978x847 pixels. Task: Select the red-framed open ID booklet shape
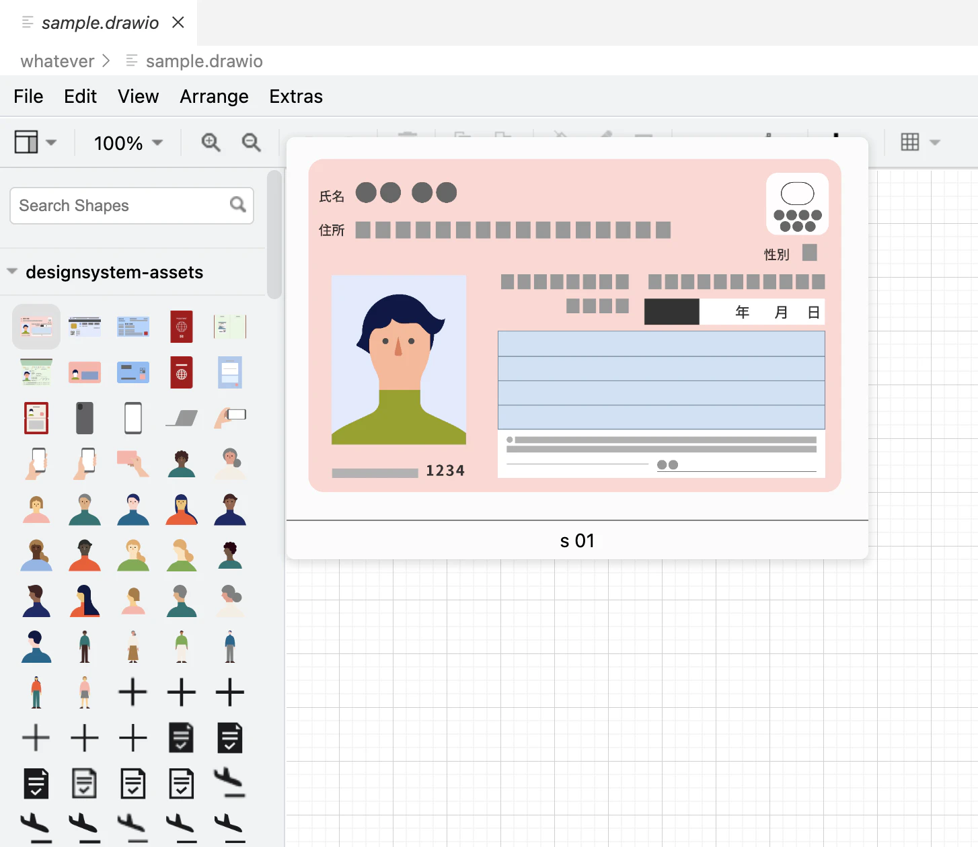pos(36,418)
